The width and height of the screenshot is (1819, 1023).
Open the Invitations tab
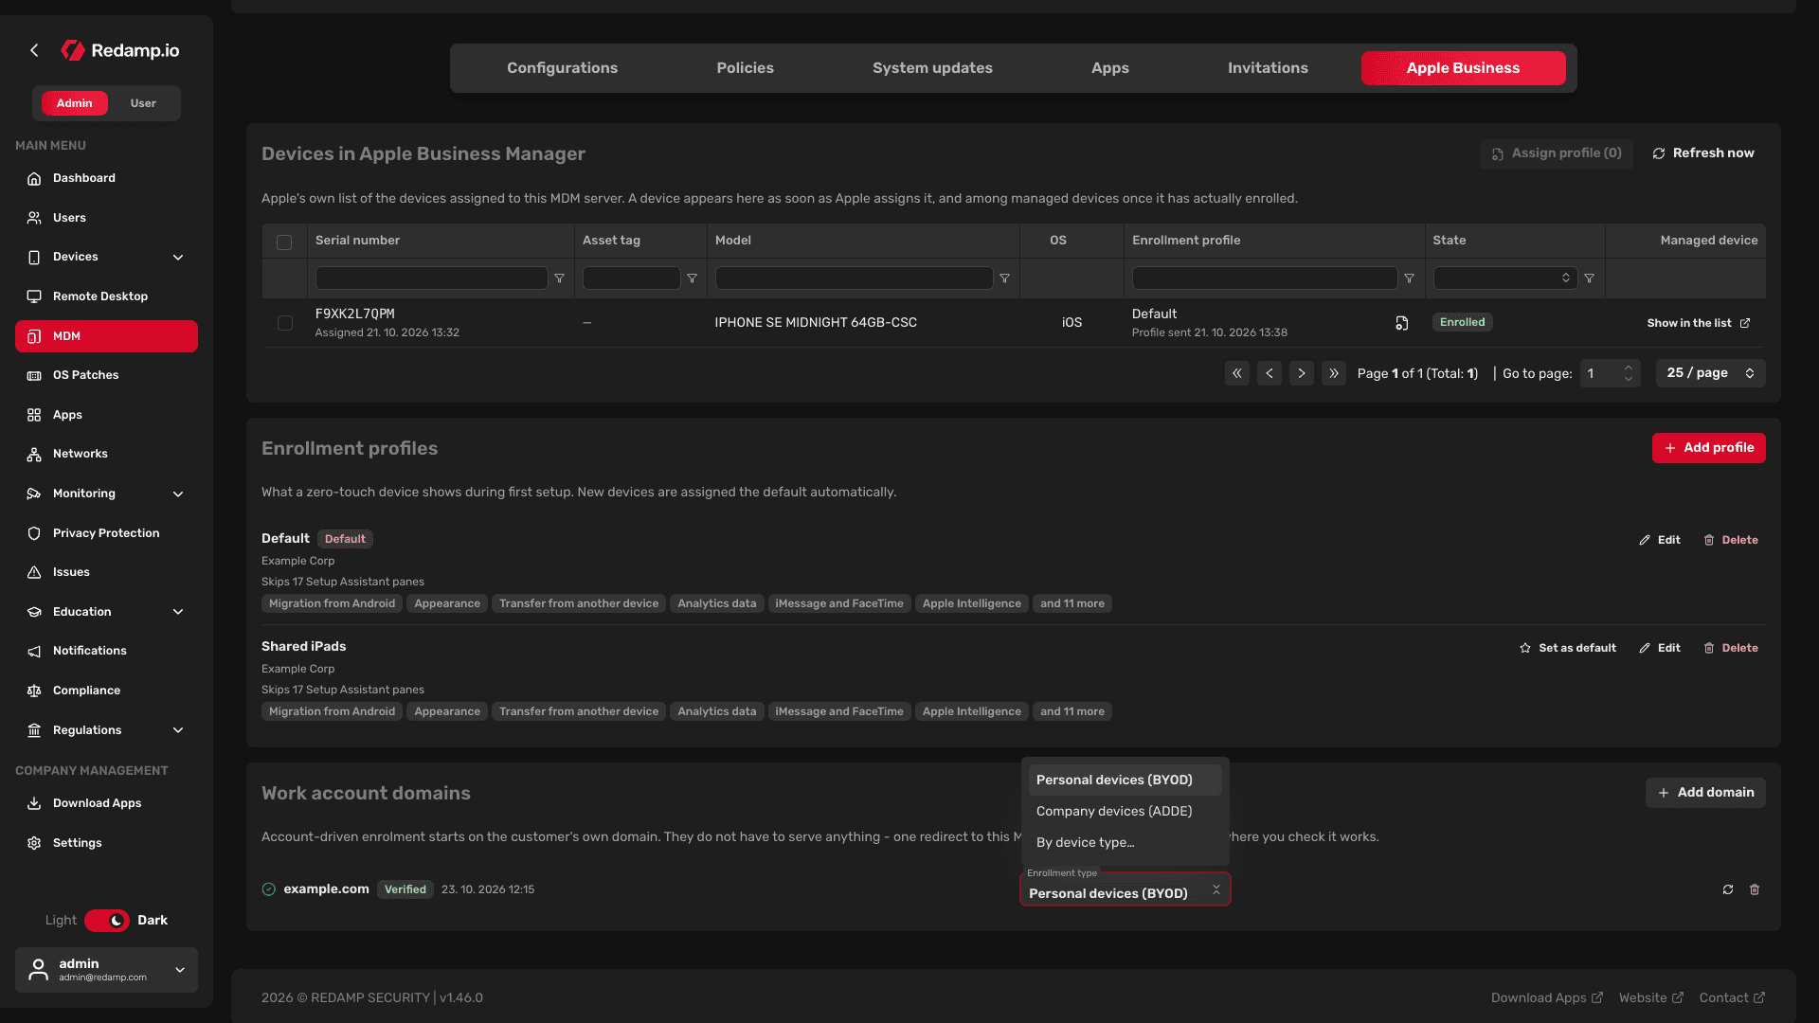point(1268,68)
